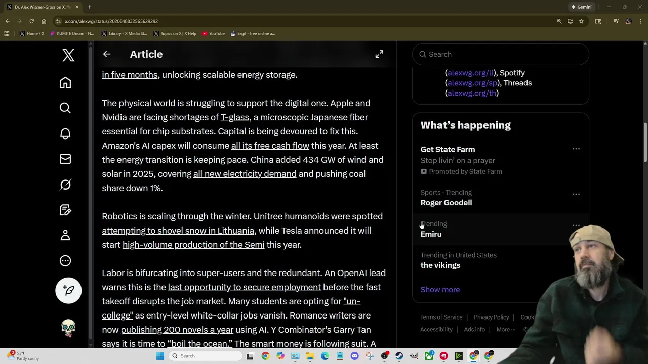Viewport: 648px width, 364px height.
Task: Open the boil the ocean link
Action: [x=199, y=344]
